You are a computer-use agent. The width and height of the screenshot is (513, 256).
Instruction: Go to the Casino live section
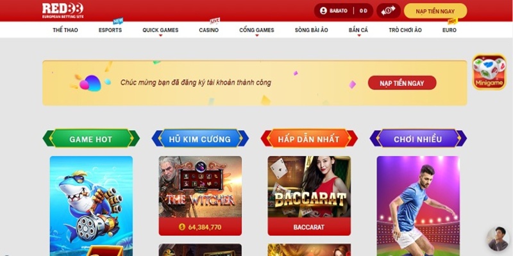click(x=209, y=30)
